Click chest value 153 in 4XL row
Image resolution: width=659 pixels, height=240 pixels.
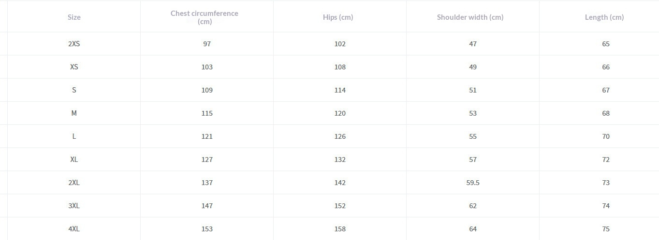(x=207, y=229)
